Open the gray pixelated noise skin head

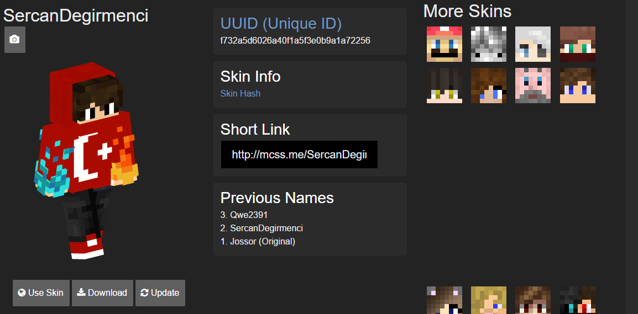point(489,44)
